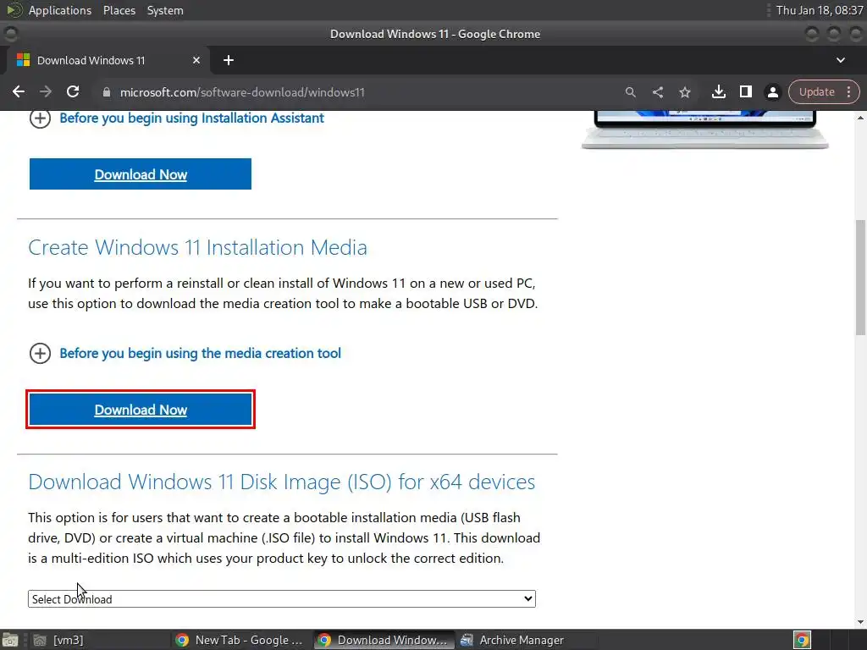
Task: Click the browser forward arrow
Action: pyautogui.click(x=46, y=91)
